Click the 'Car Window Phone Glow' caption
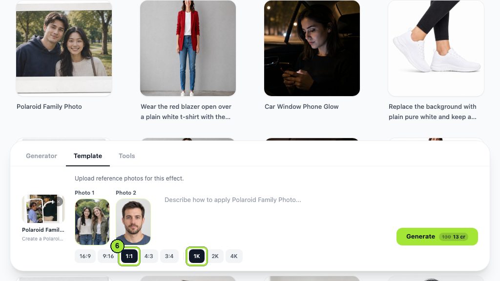Image resolution: width=500 pixels, height=281 pixels. (x=302, y=107)
